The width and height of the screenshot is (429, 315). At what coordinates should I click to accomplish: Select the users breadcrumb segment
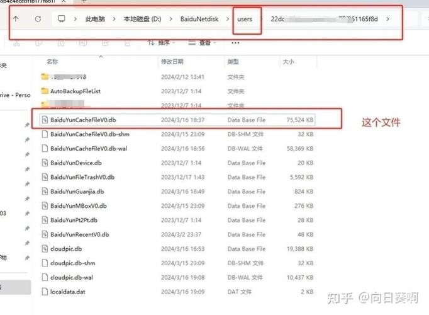pyautogui.click(x=244, y=19)
